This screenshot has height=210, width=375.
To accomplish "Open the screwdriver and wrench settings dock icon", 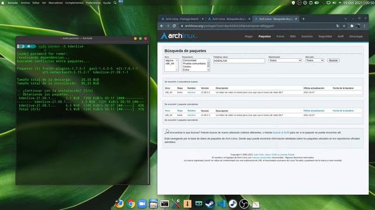I will point(176,204).
